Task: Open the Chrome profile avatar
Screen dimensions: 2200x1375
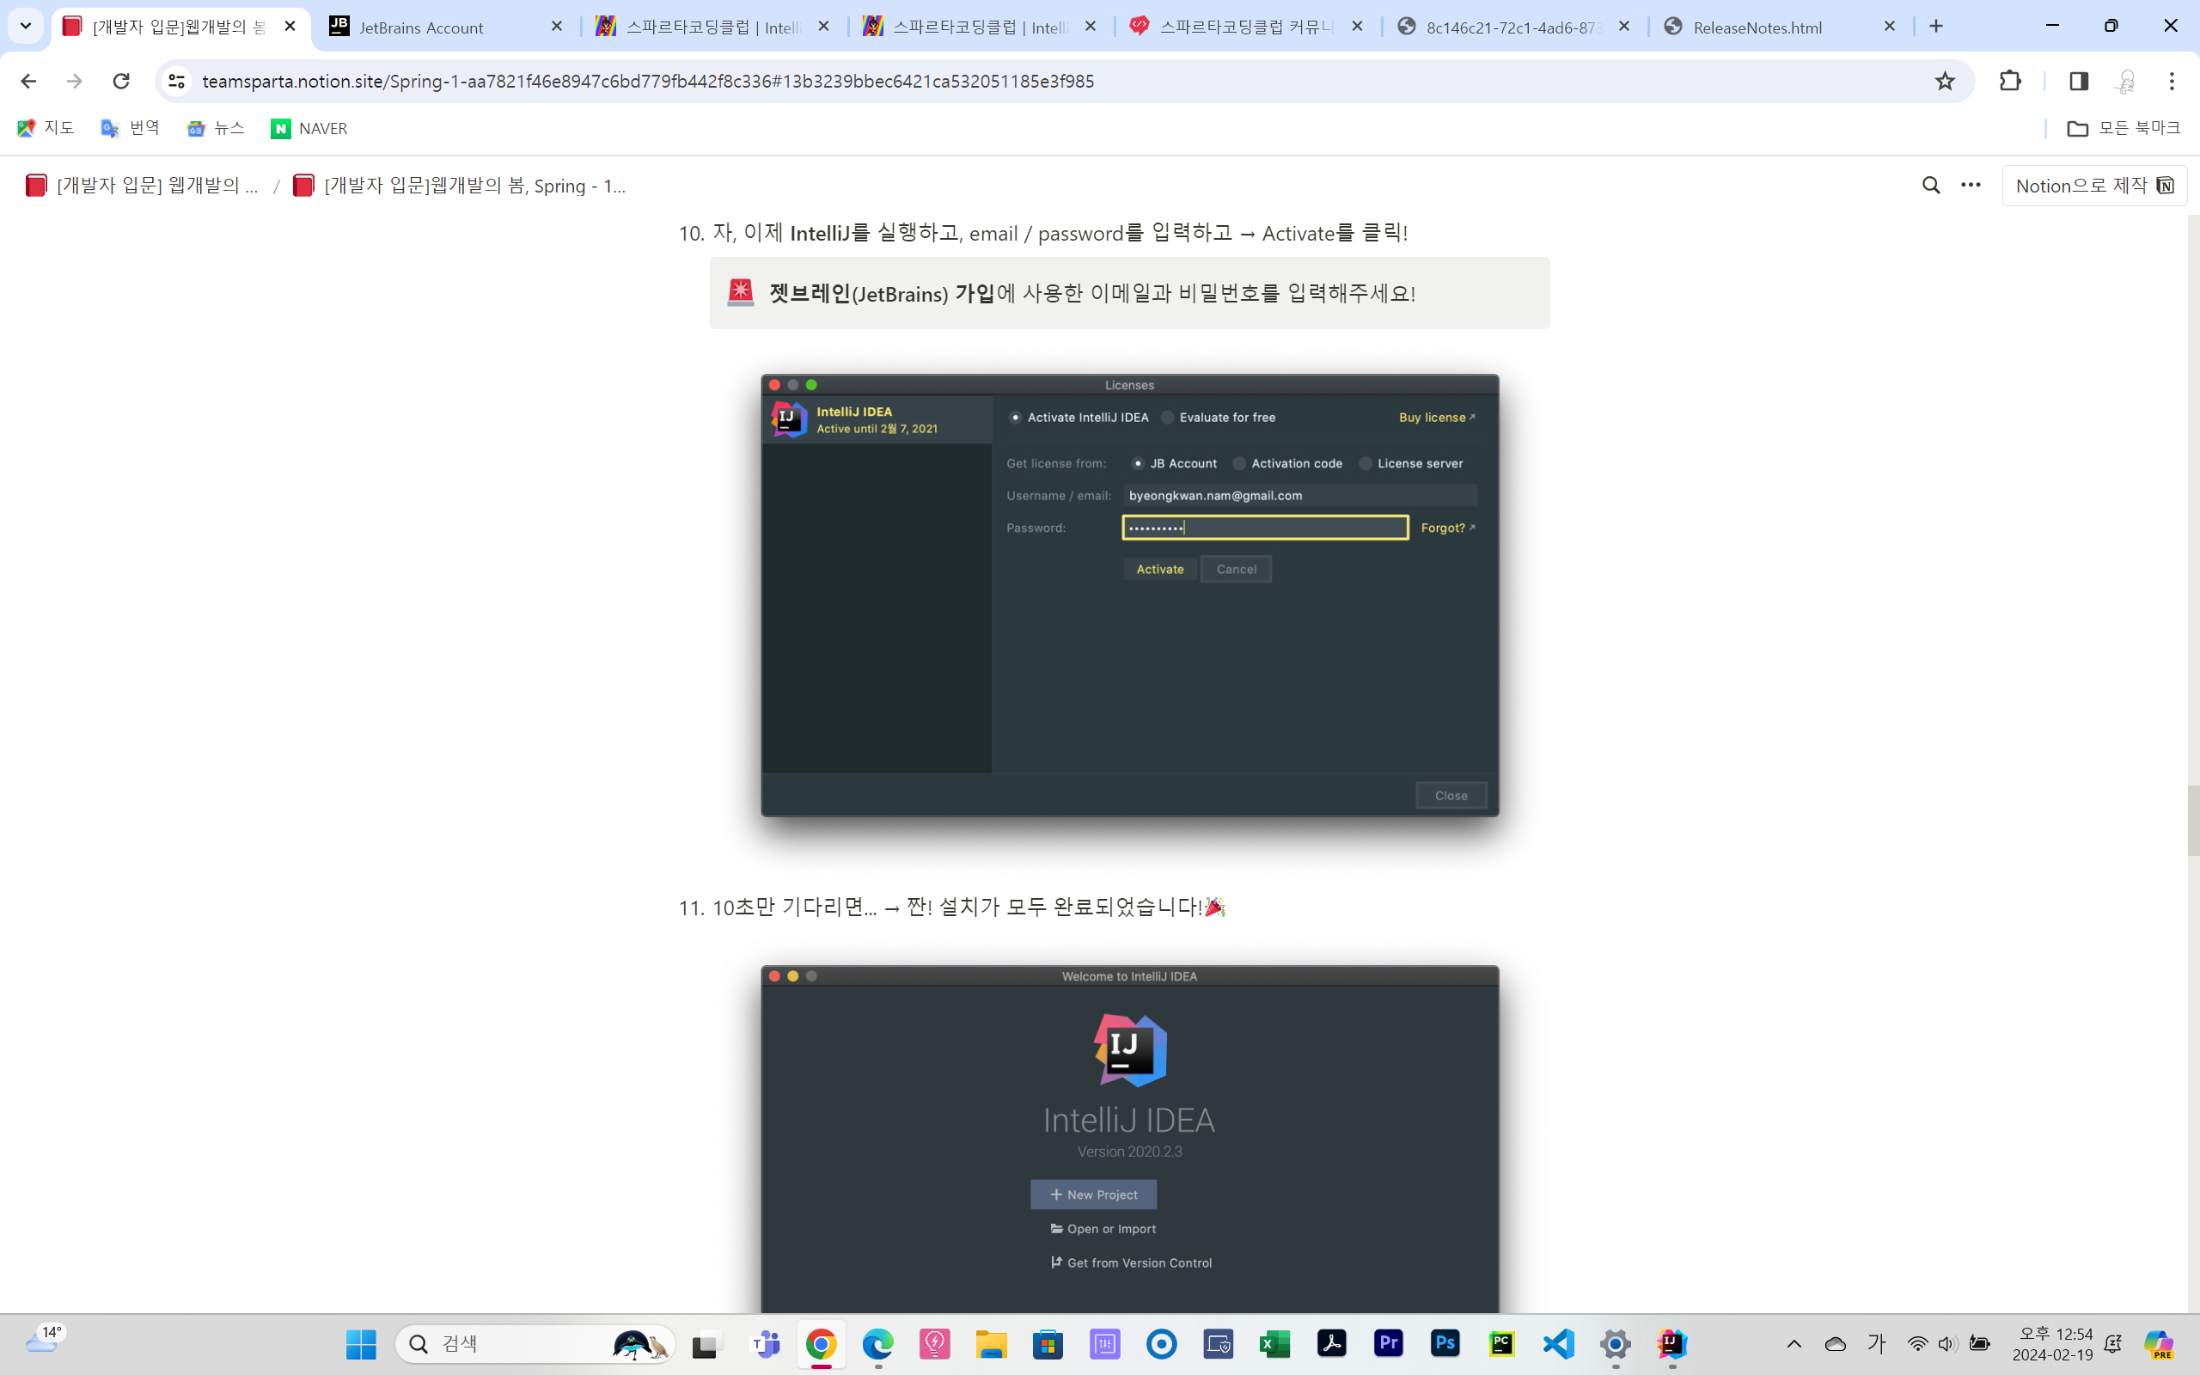Action: (2125, 81)
